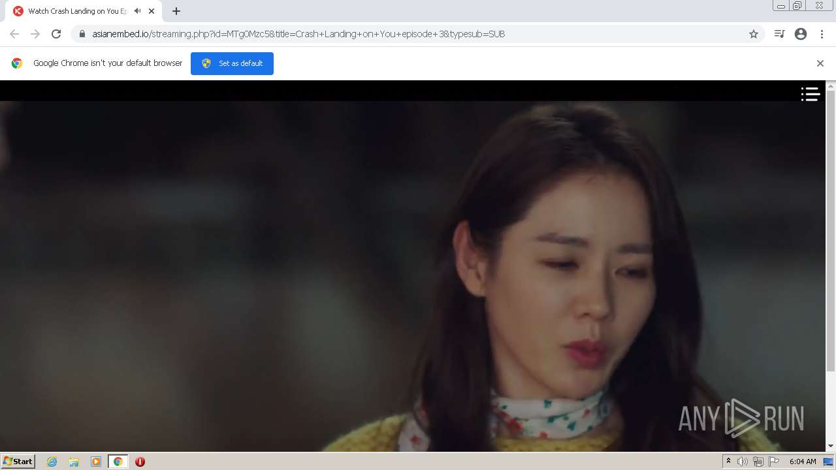Click the Set as default button

(x=232, y=63)
